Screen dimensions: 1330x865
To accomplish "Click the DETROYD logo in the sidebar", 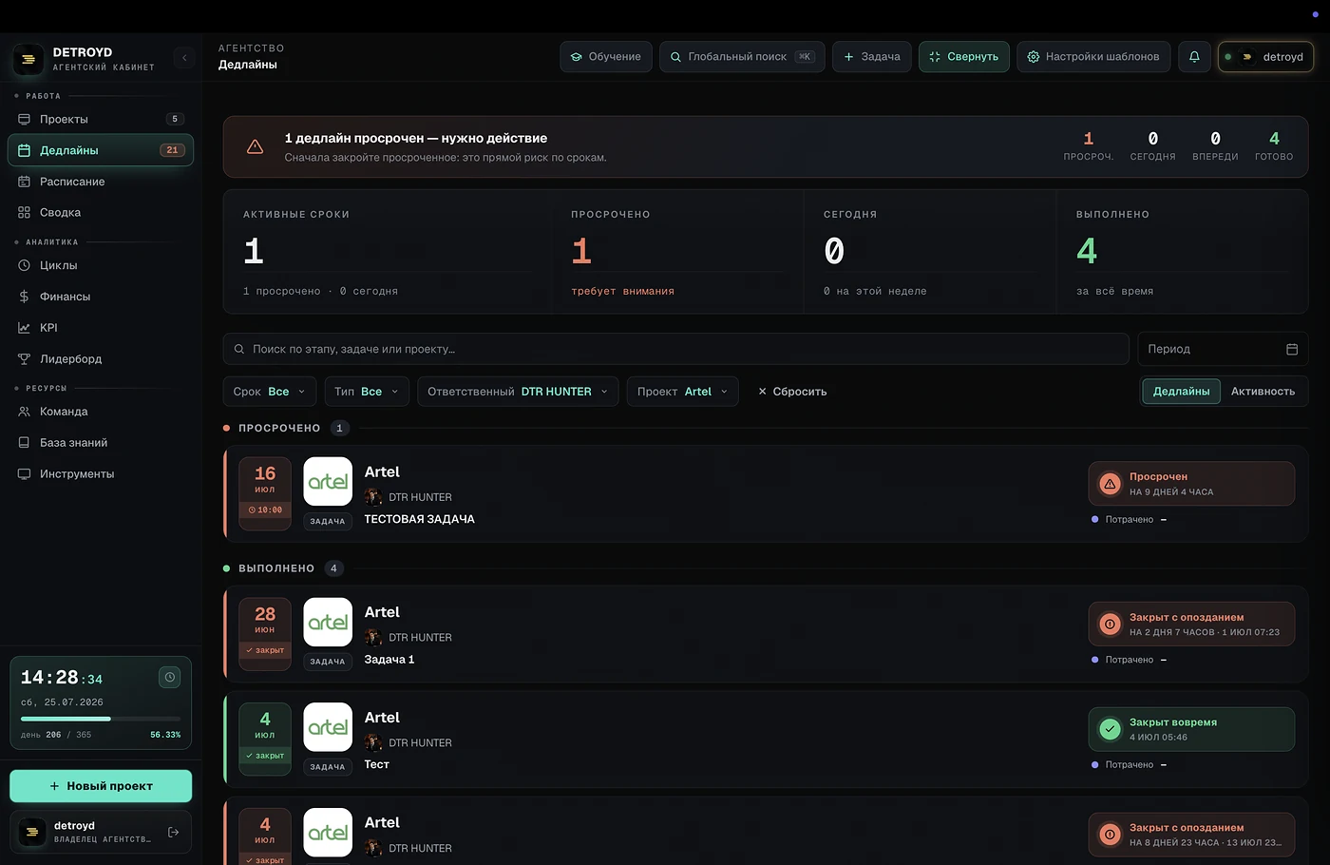I will click(x=28, y=59).
